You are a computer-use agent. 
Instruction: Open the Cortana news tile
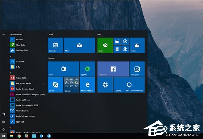pyautogui.click(x=129, y=85)
